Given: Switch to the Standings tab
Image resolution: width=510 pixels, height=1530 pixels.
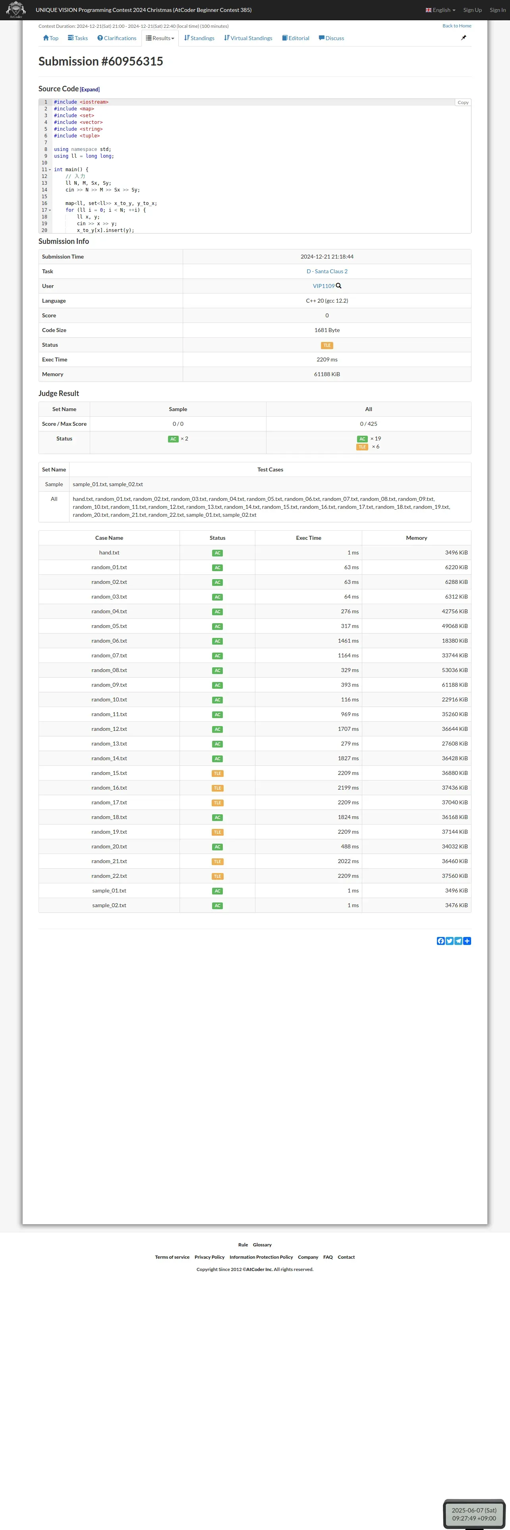Looking at the screenshot, I should 199,38.
